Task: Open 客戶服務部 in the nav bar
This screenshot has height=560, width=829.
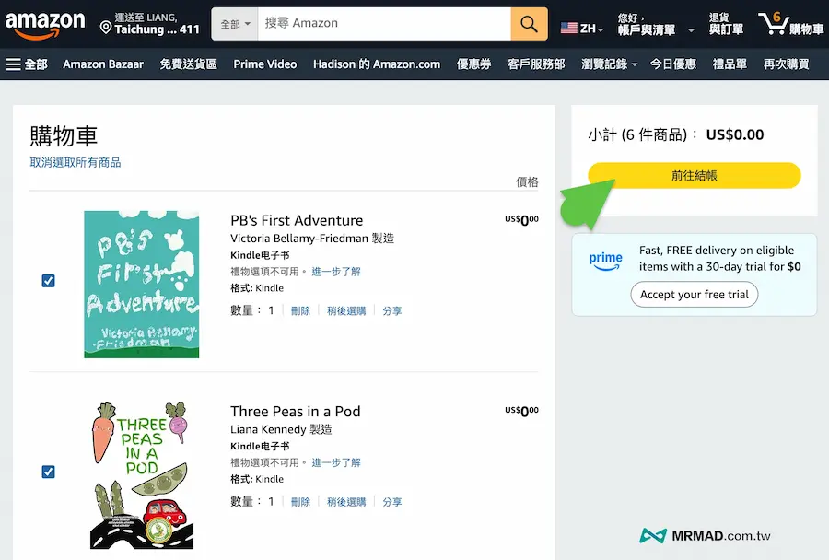Action: (x=536, y=64)
